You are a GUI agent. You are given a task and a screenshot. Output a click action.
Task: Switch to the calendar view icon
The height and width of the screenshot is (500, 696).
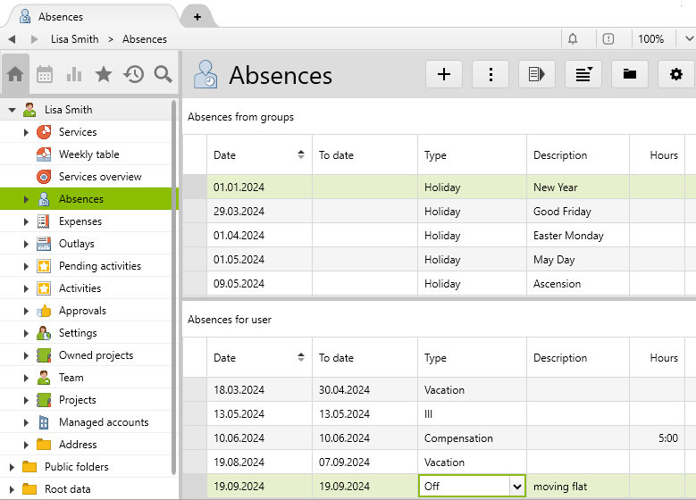tap(45, 74)
